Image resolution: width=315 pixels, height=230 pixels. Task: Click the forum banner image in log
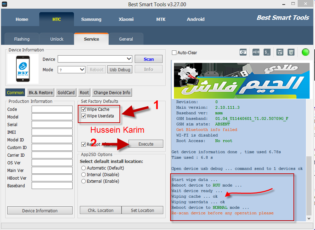241,81
